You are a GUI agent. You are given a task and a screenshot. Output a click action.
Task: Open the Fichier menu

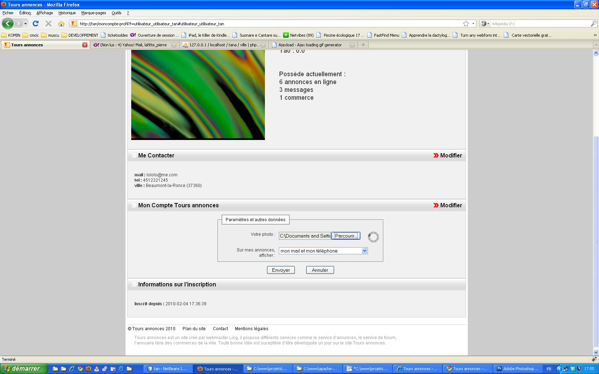[8, 13]
